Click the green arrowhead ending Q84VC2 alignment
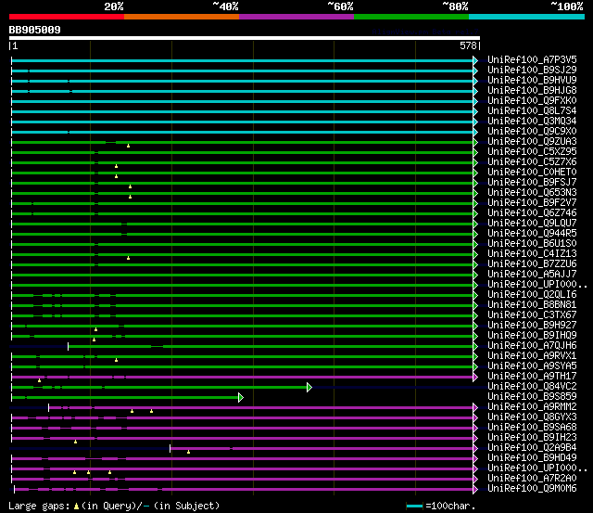Screen dimensions: 593x513 pos(309,388)
